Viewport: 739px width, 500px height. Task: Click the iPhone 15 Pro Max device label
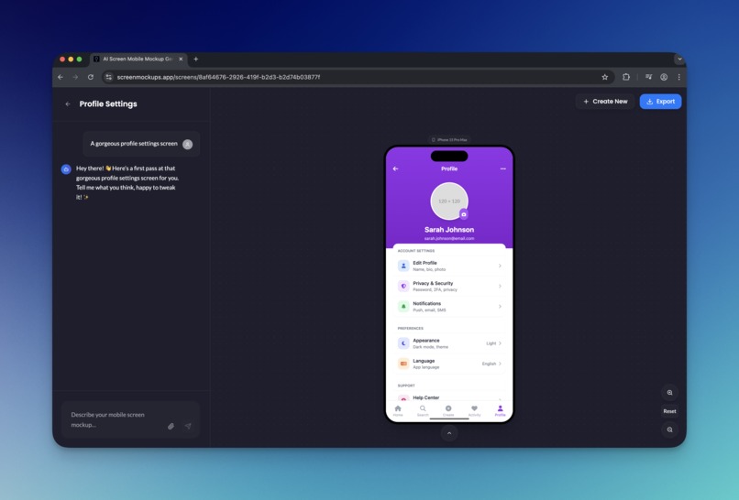coord(449,140)
